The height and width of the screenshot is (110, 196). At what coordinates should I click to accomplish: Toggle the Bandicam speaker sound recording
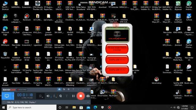click(x=48, y=96)
